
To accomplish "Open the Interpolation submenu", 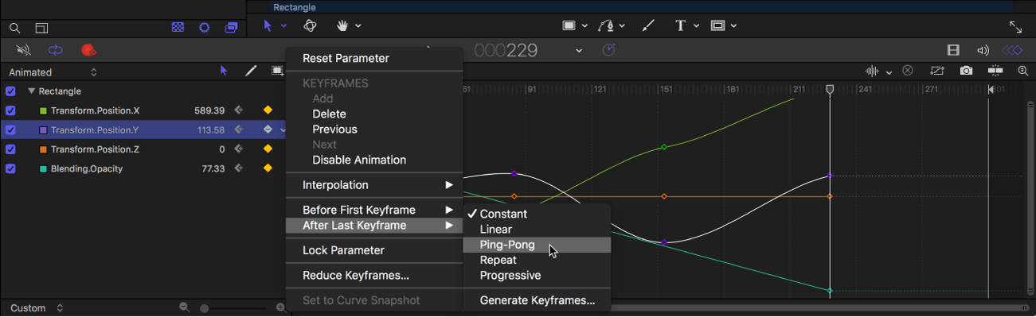I will [x=374, y=185].
